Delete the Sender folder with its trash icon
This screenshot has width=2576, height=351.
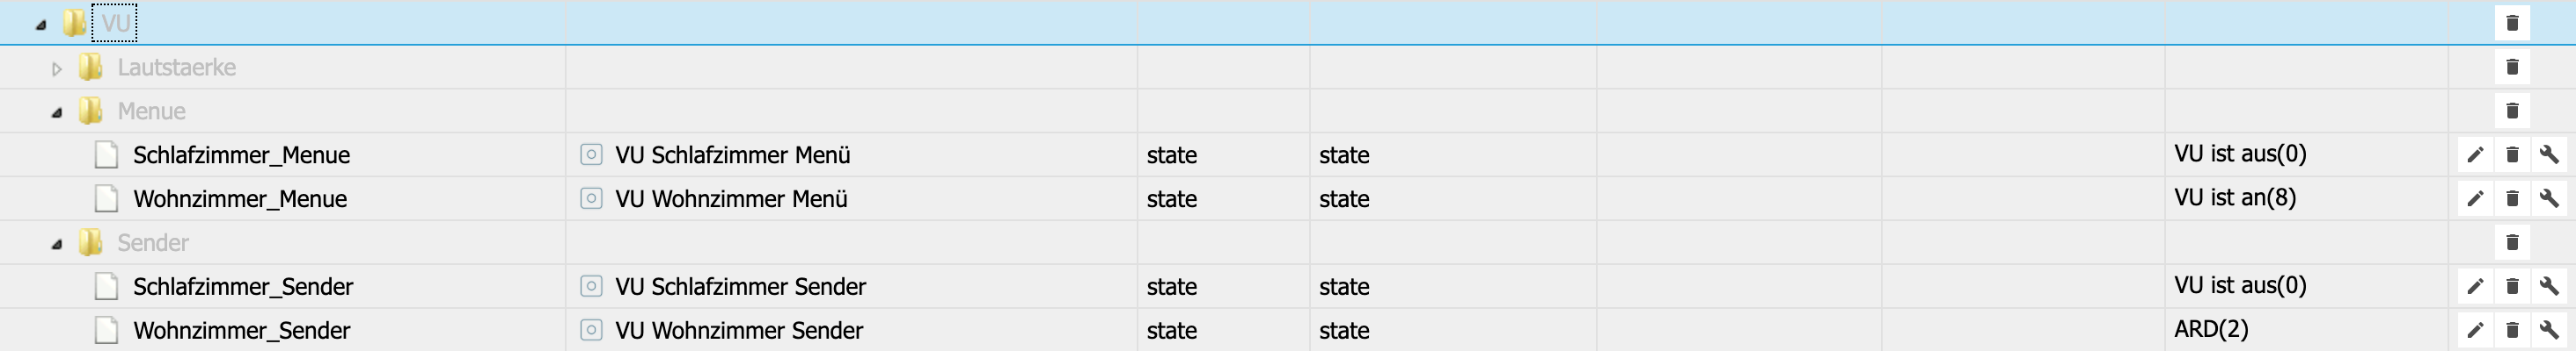2512,242
